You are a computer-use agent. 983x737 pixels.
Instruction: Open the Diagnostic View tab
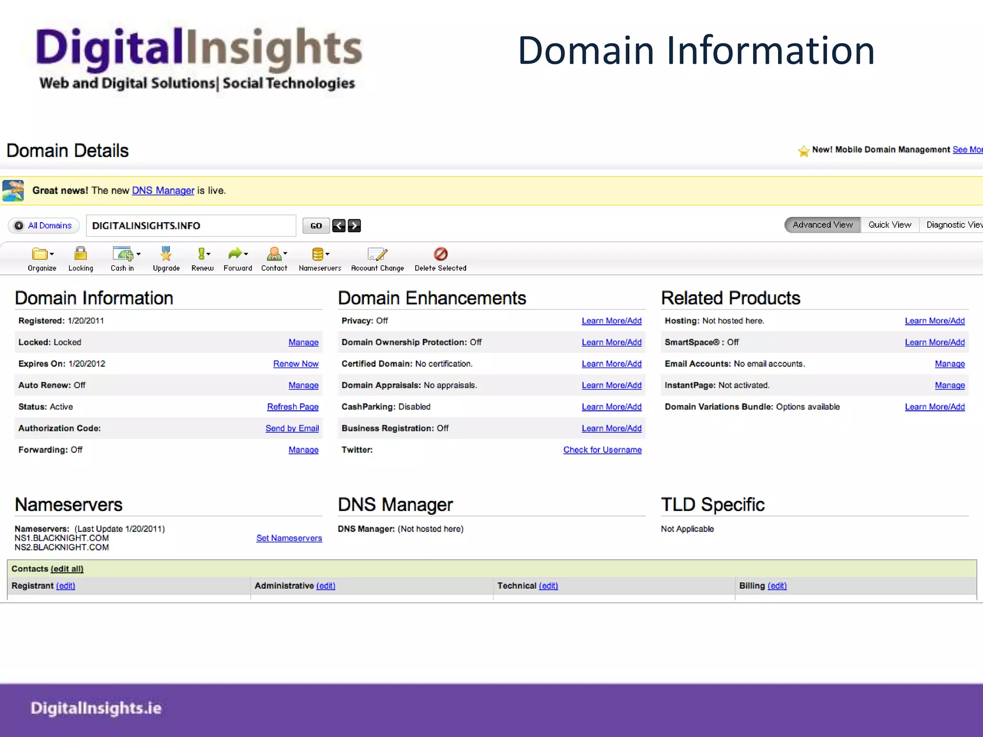click(953, 225)
